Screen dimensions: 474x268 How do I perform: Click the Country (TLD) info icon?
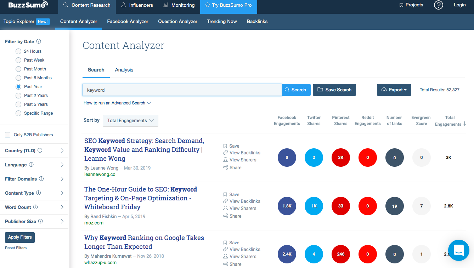[40, 150]
